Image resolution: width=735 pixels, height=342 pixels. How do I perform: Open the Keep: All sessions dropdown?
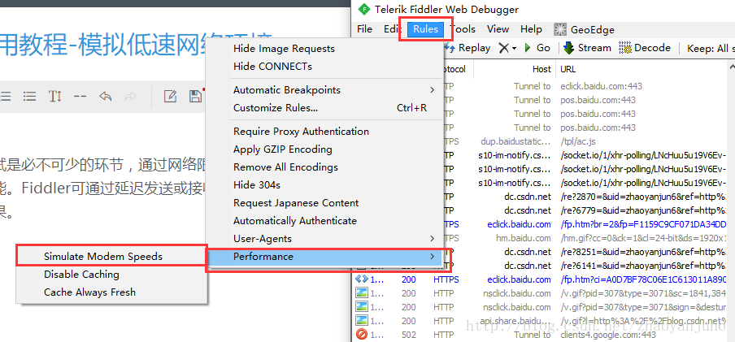710,48
